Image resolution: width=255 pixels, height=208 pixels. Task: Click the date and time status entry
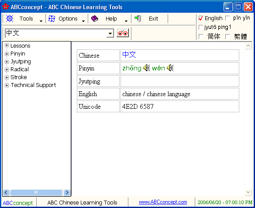tap(225, 202)
